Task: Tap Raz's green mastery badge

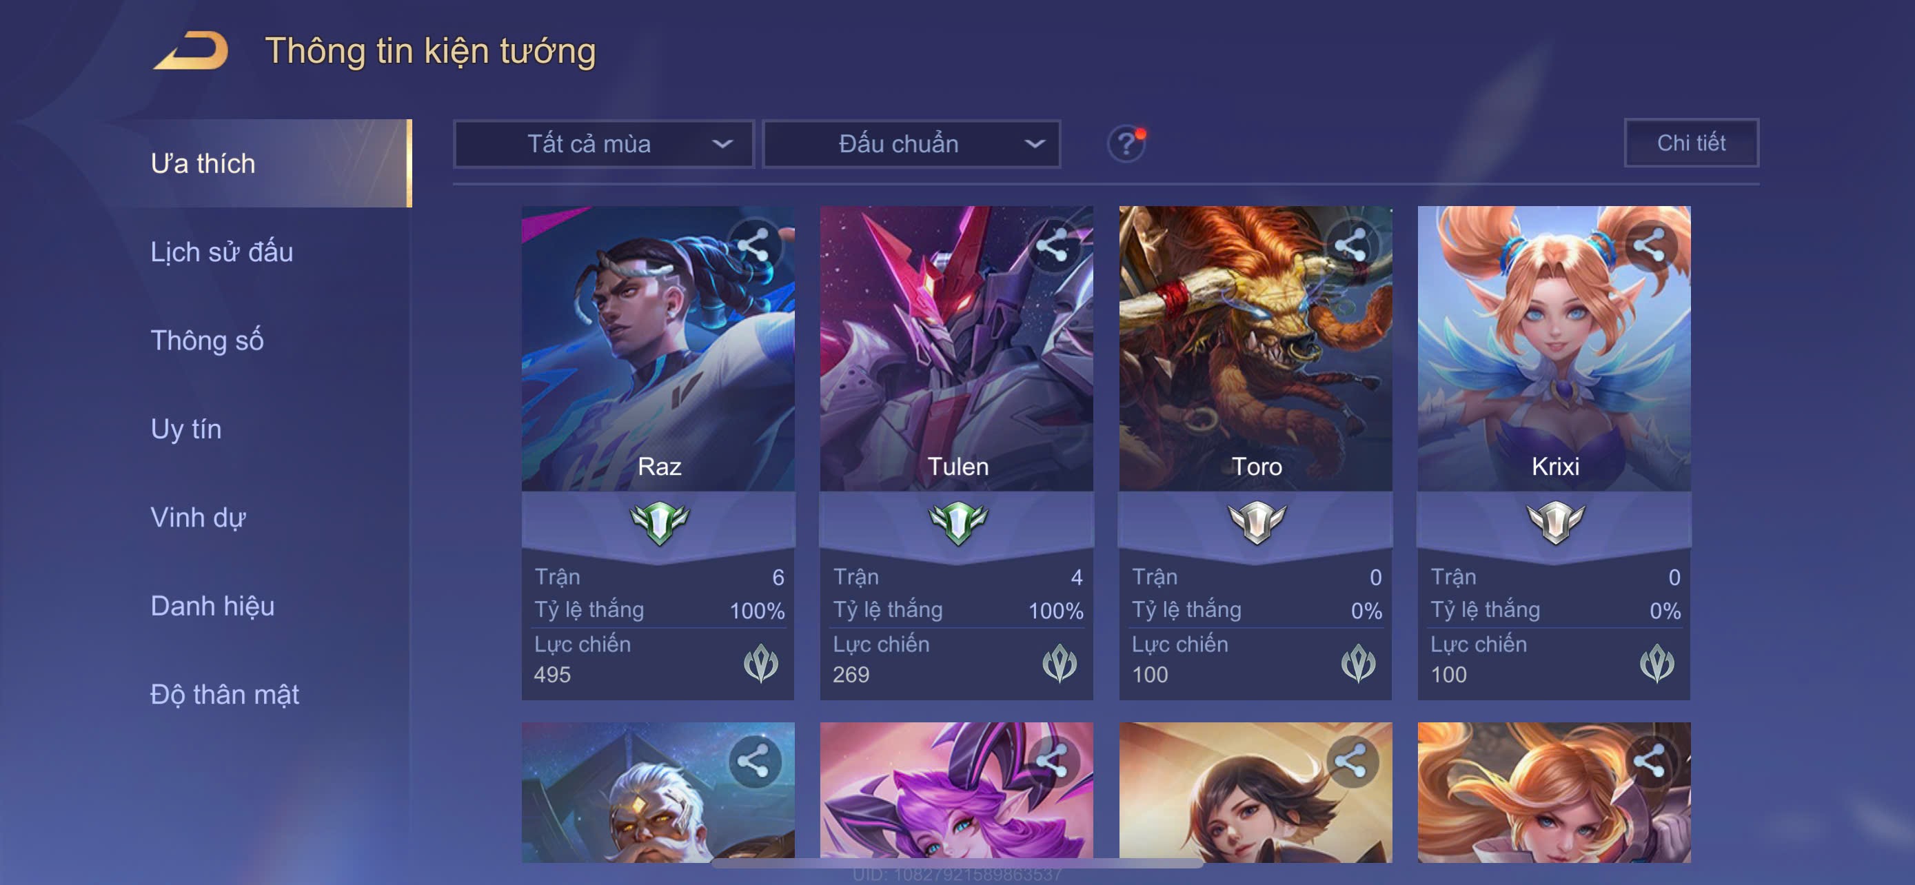Action: point(658,522)
